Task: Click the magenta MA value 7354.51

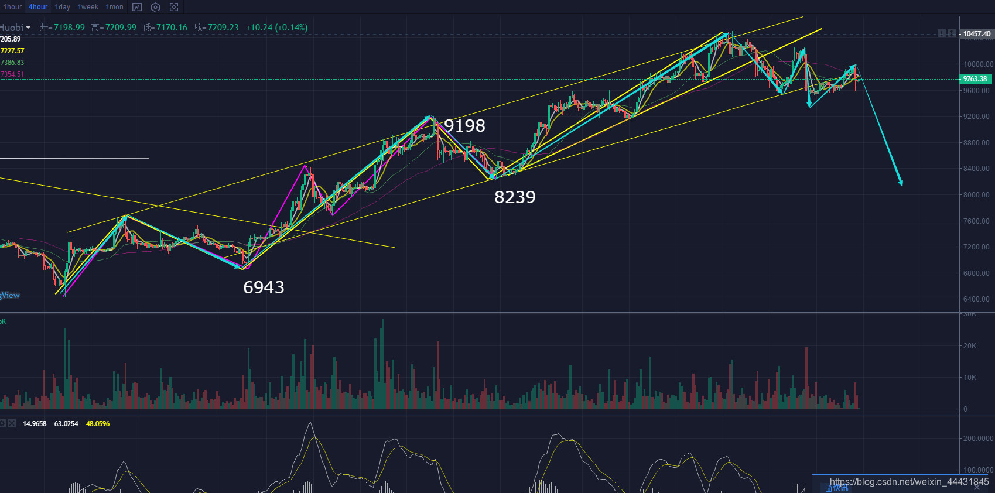Action: click(12, 74)
